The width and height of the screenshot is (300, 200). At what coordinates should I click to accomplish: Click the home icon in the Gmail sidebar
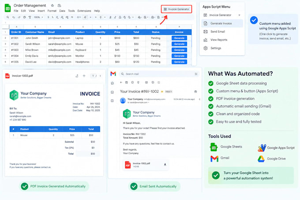pos(112,83)
